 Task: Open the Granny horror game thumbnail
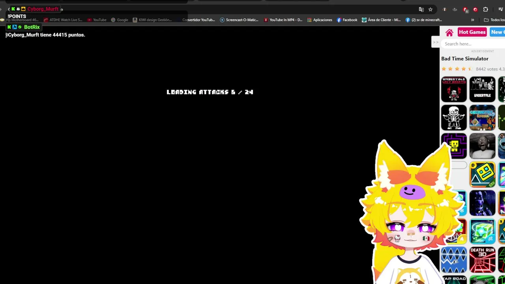[x=482, y=146]
